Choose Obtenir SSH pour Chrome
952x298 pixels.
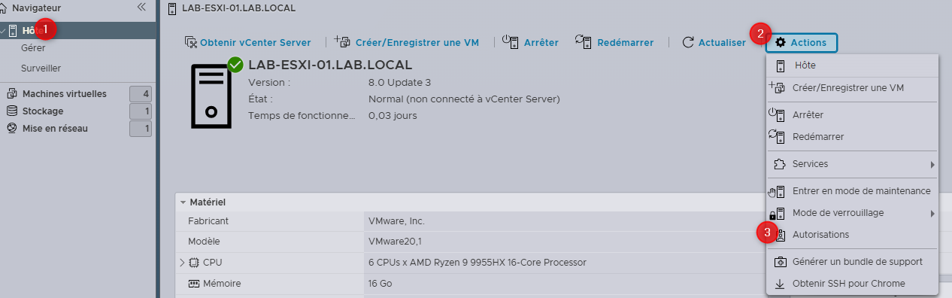tap(852, 284)
